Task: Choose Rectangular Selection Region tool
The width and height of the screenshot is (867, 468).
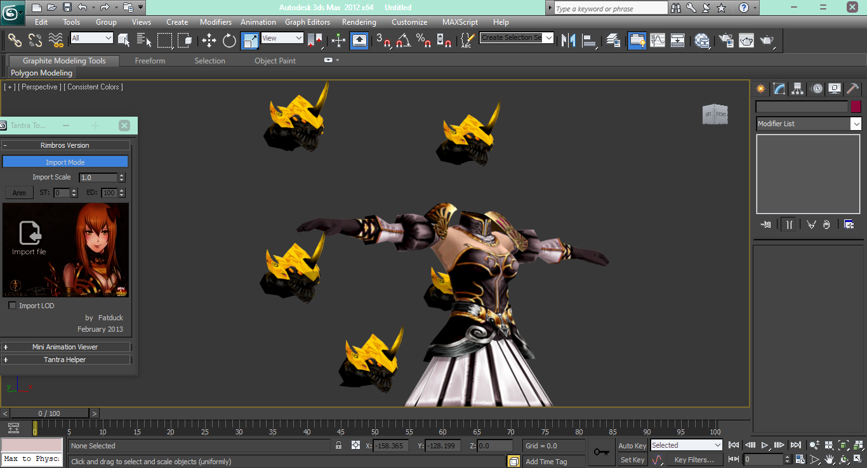Action: coord(165,40)
